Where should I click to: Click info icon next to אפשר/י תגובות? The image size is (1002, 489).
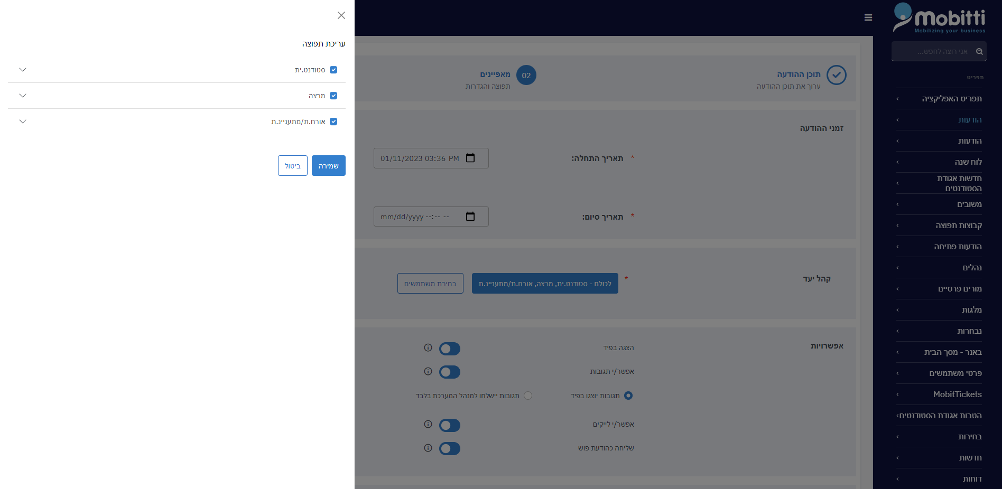coord(428,371)
